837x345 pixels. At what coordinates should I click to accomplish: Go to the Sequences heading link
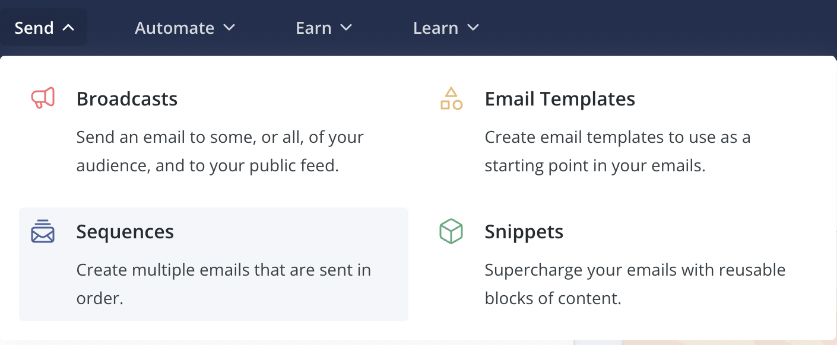pyautogui.click(x=125, y=231)
